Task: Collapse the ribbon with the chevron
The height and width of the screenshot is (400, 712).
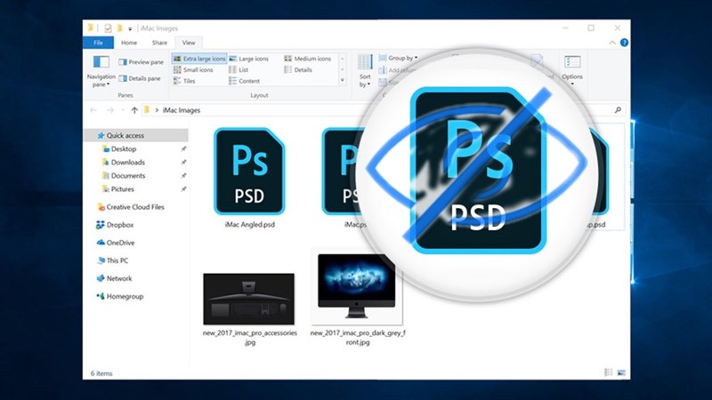Action: 612,43
